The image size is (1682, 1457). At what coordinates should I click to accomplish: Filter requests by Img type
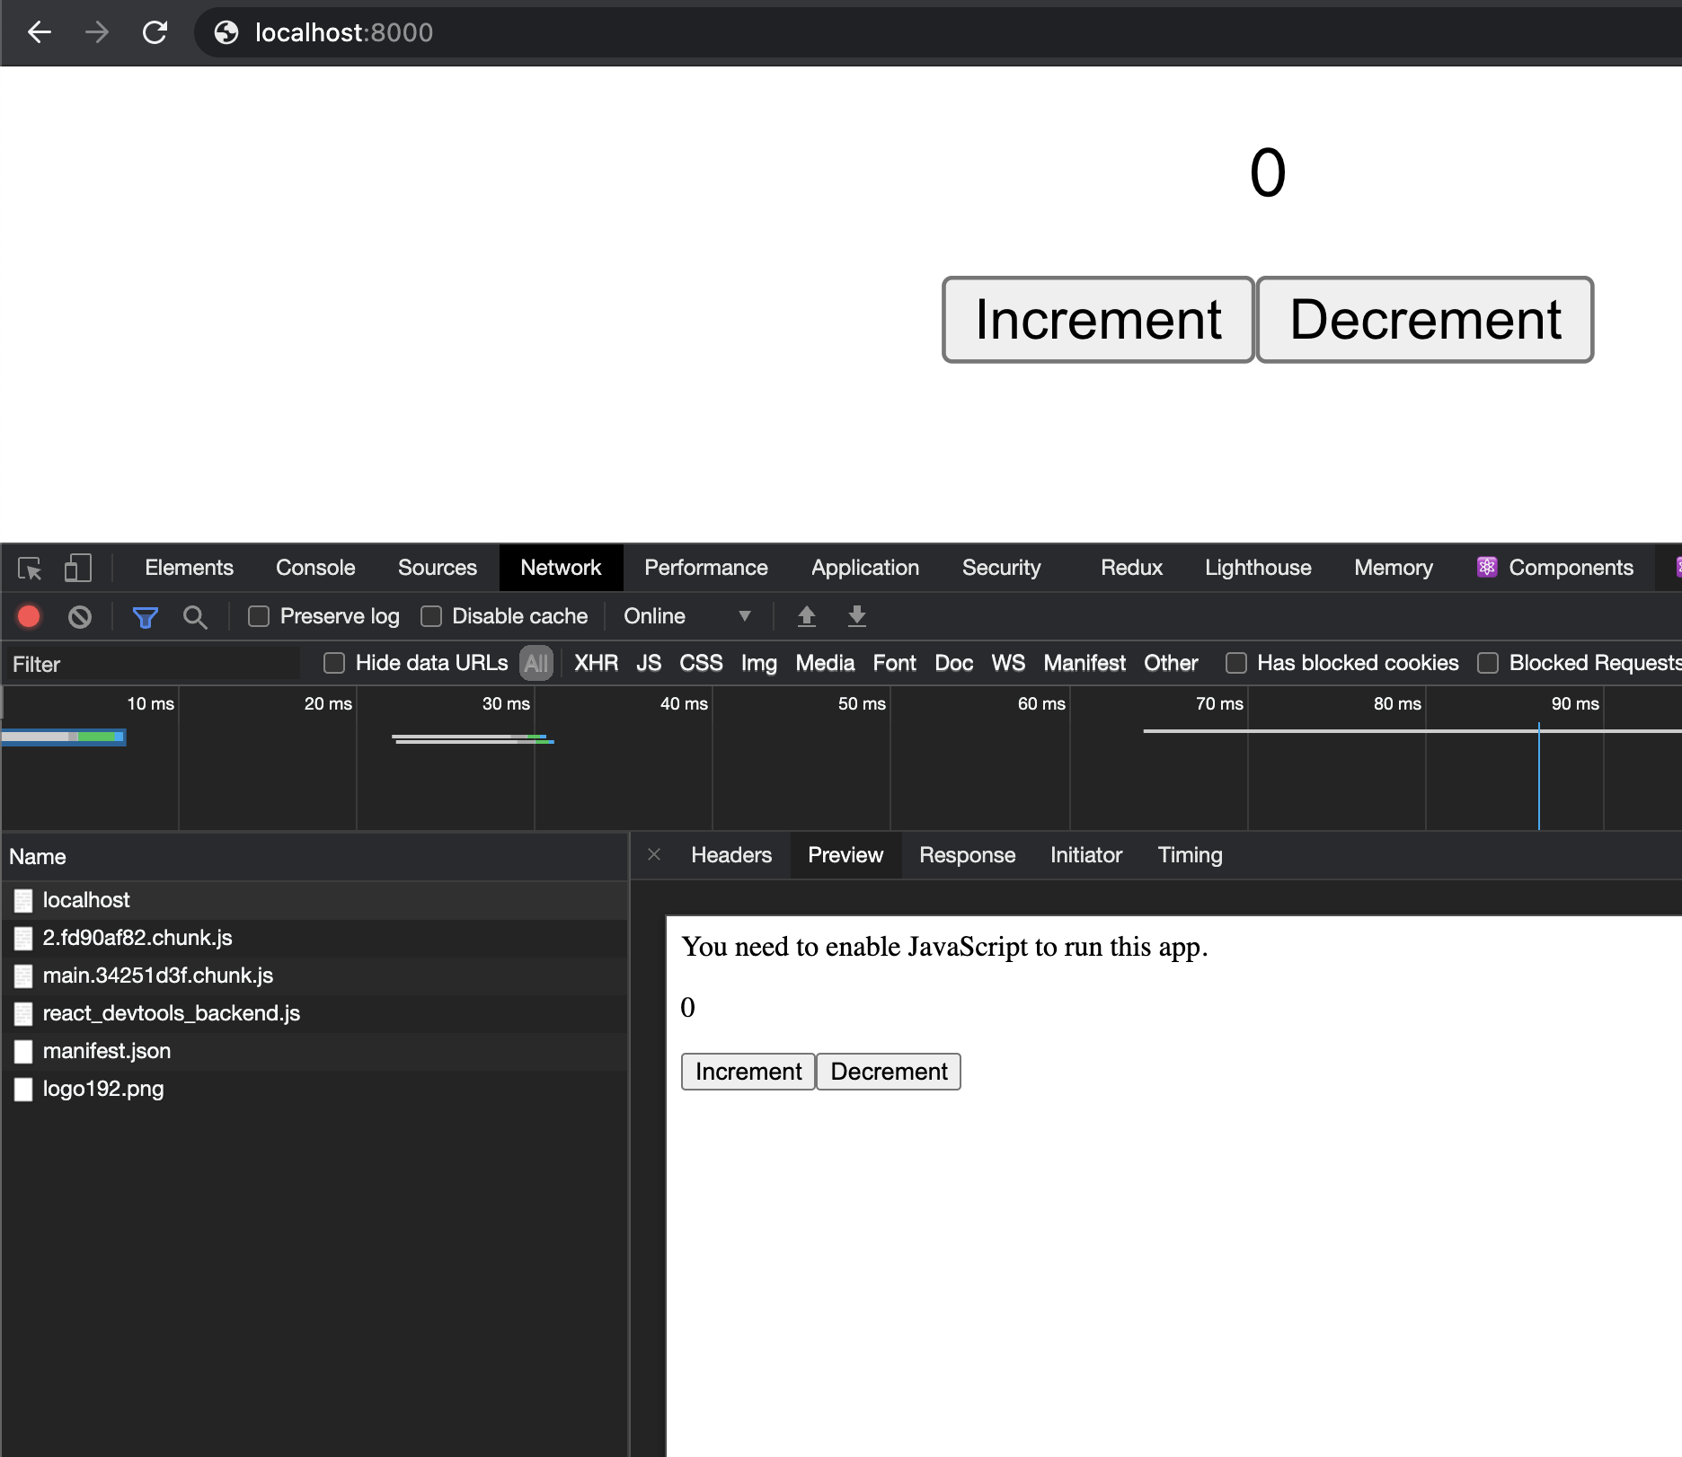click(758, 663)
